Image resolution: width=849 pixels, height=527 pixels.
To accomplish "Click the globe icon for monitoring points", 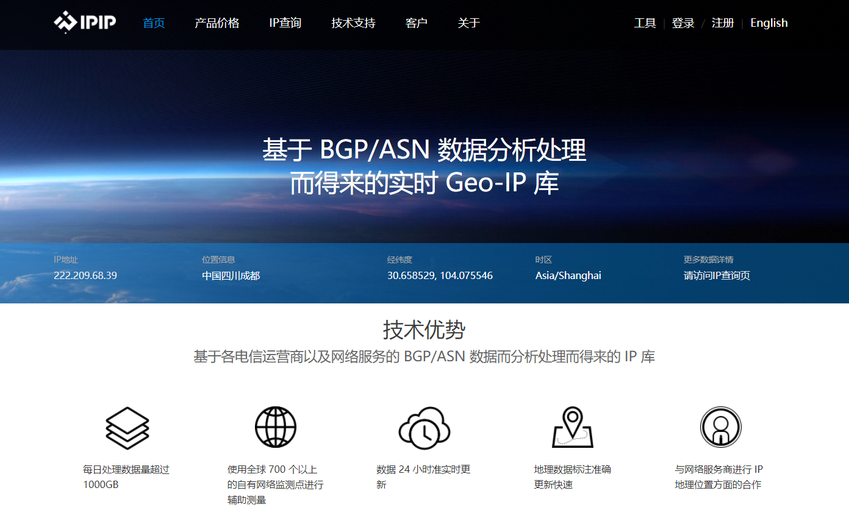I will click(x=275, y=427).
